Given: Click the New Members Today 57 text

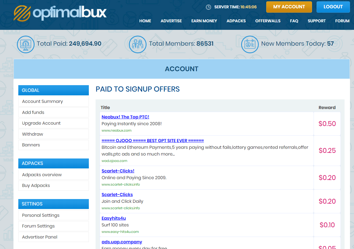Looking at the screenshot, I should pyautogui.click(x=297, y=44).
